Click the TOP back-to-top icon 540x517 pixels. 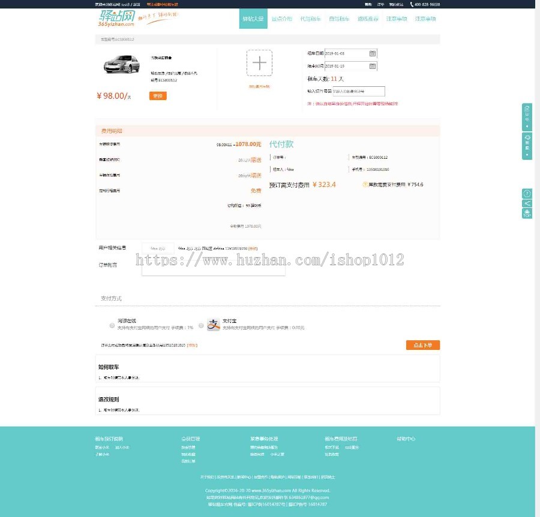coord(527,213)
